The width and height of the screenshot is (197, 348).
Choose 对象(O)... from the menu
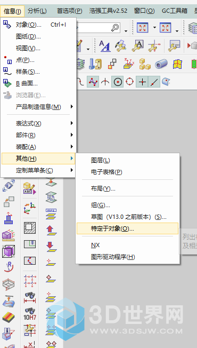[38, 25]
